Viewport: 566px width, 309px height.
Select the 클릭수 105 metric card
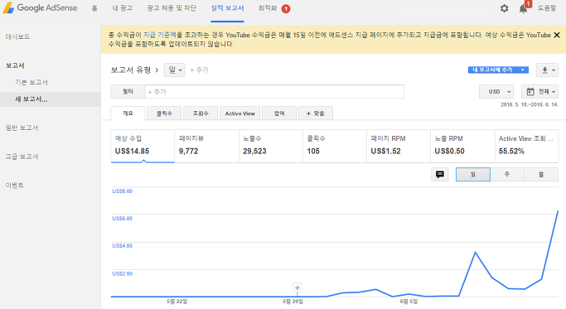click(335, 146)
